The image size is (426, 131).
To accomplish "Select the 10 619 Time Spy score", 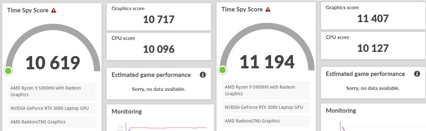I will pos(53,63).
